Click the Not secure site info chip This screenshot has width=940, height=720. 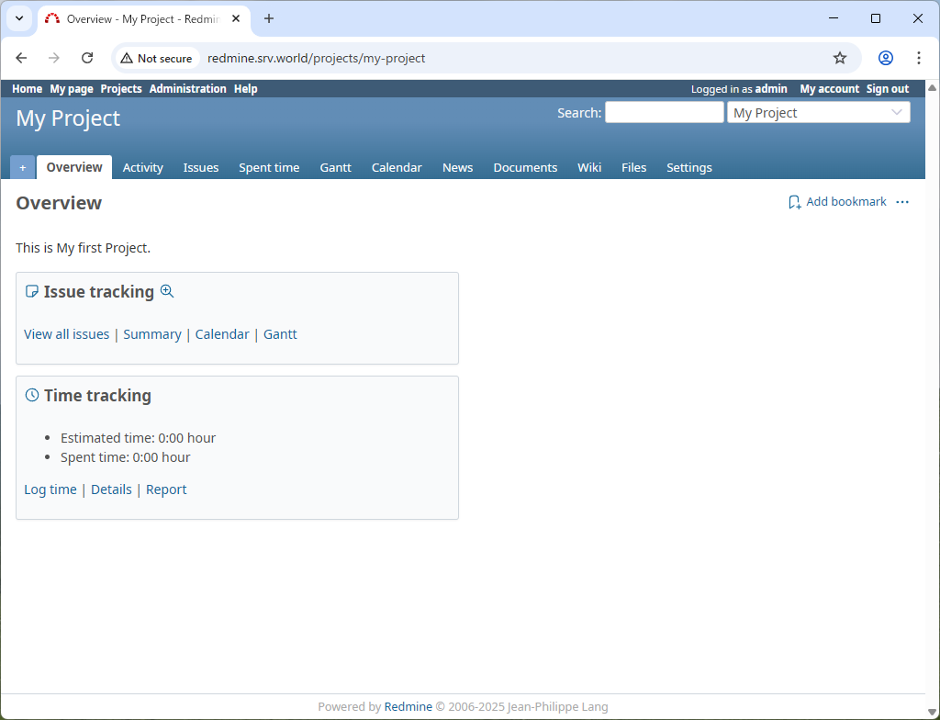click(x=156, y=58)
